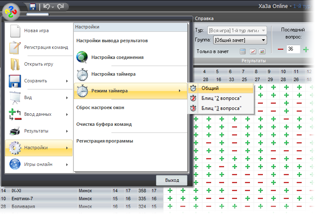Click the clipboard icon for Регистрация команд

pos(15,48)
